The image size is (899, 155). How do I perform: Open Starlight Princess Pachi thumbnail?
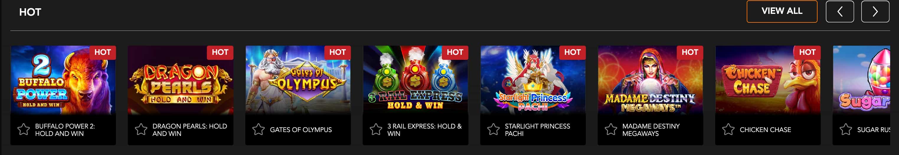533,80
